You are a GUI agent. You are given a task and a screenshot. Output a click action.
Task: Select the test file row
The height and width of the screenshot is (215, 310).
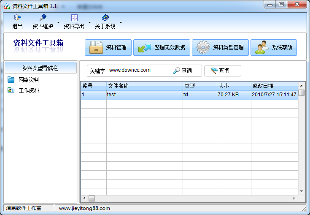pos(144,95)
